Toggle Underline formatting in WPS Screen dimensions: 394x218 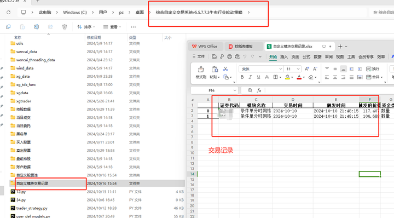(258, 77)
